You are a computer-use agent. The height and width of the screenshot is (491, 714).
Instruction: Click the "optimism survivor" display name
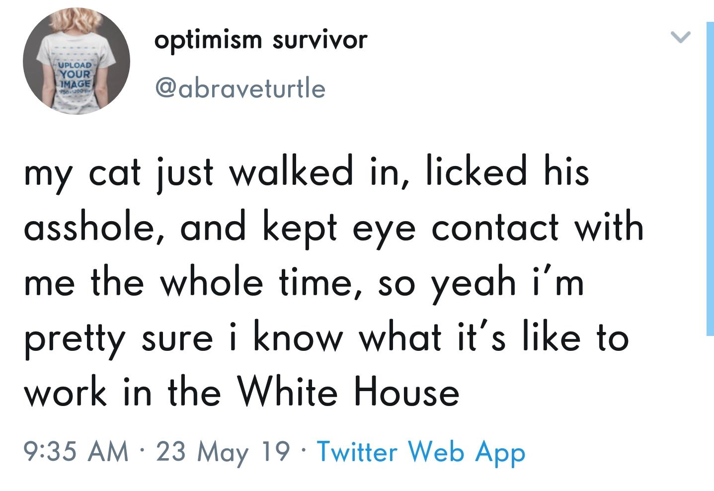261,39
